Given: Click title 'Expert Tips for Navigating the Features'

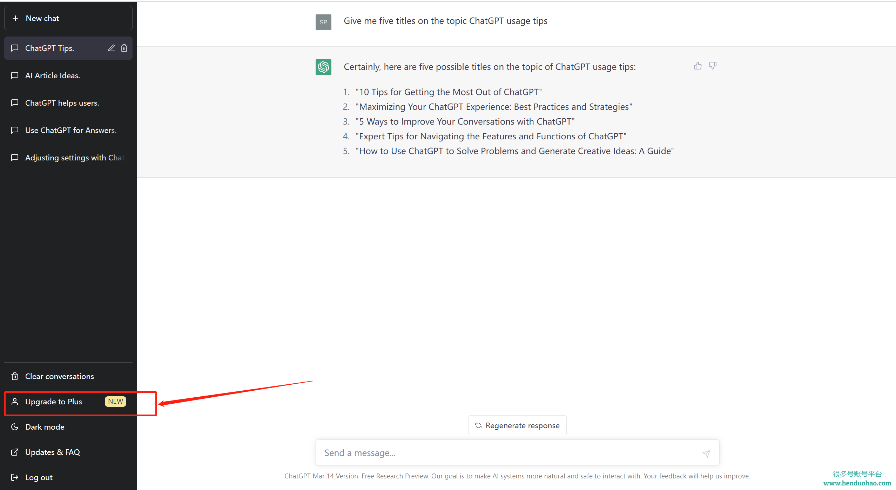Looking at the screenshot, I should 491,136.
